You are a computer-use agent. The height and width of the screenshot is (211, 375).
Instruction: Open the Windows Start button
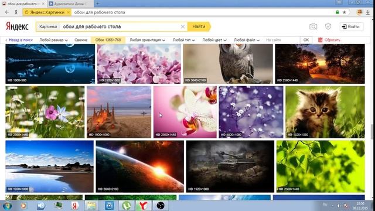[x=7, y=206]
